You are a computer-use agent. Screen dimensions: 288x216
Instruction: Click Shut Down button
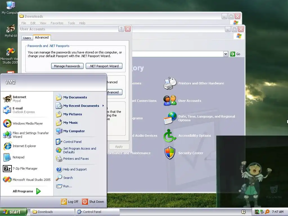[x=93, y=202]
